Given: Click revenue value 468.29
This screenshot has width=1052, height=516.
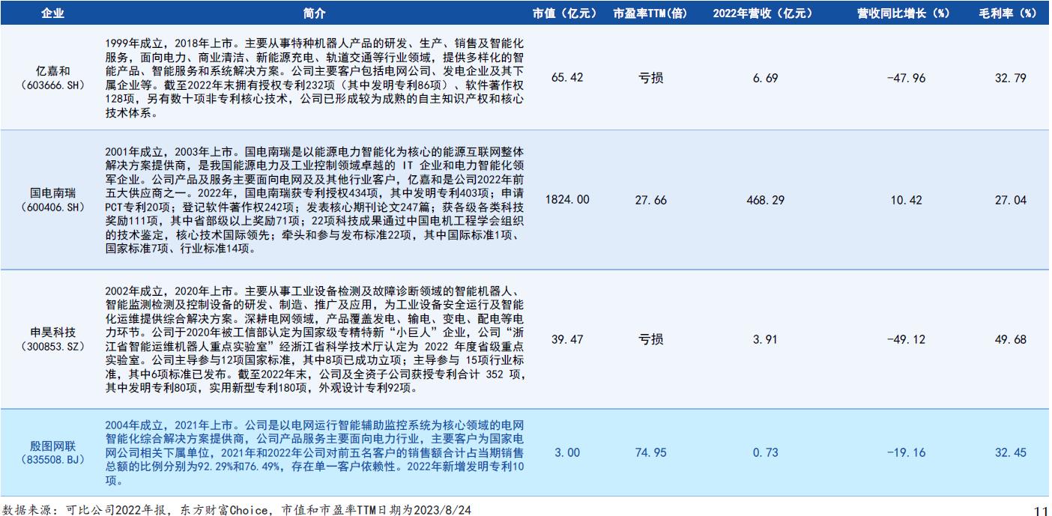Looking at the screenshot, I should tap(765, 200).
